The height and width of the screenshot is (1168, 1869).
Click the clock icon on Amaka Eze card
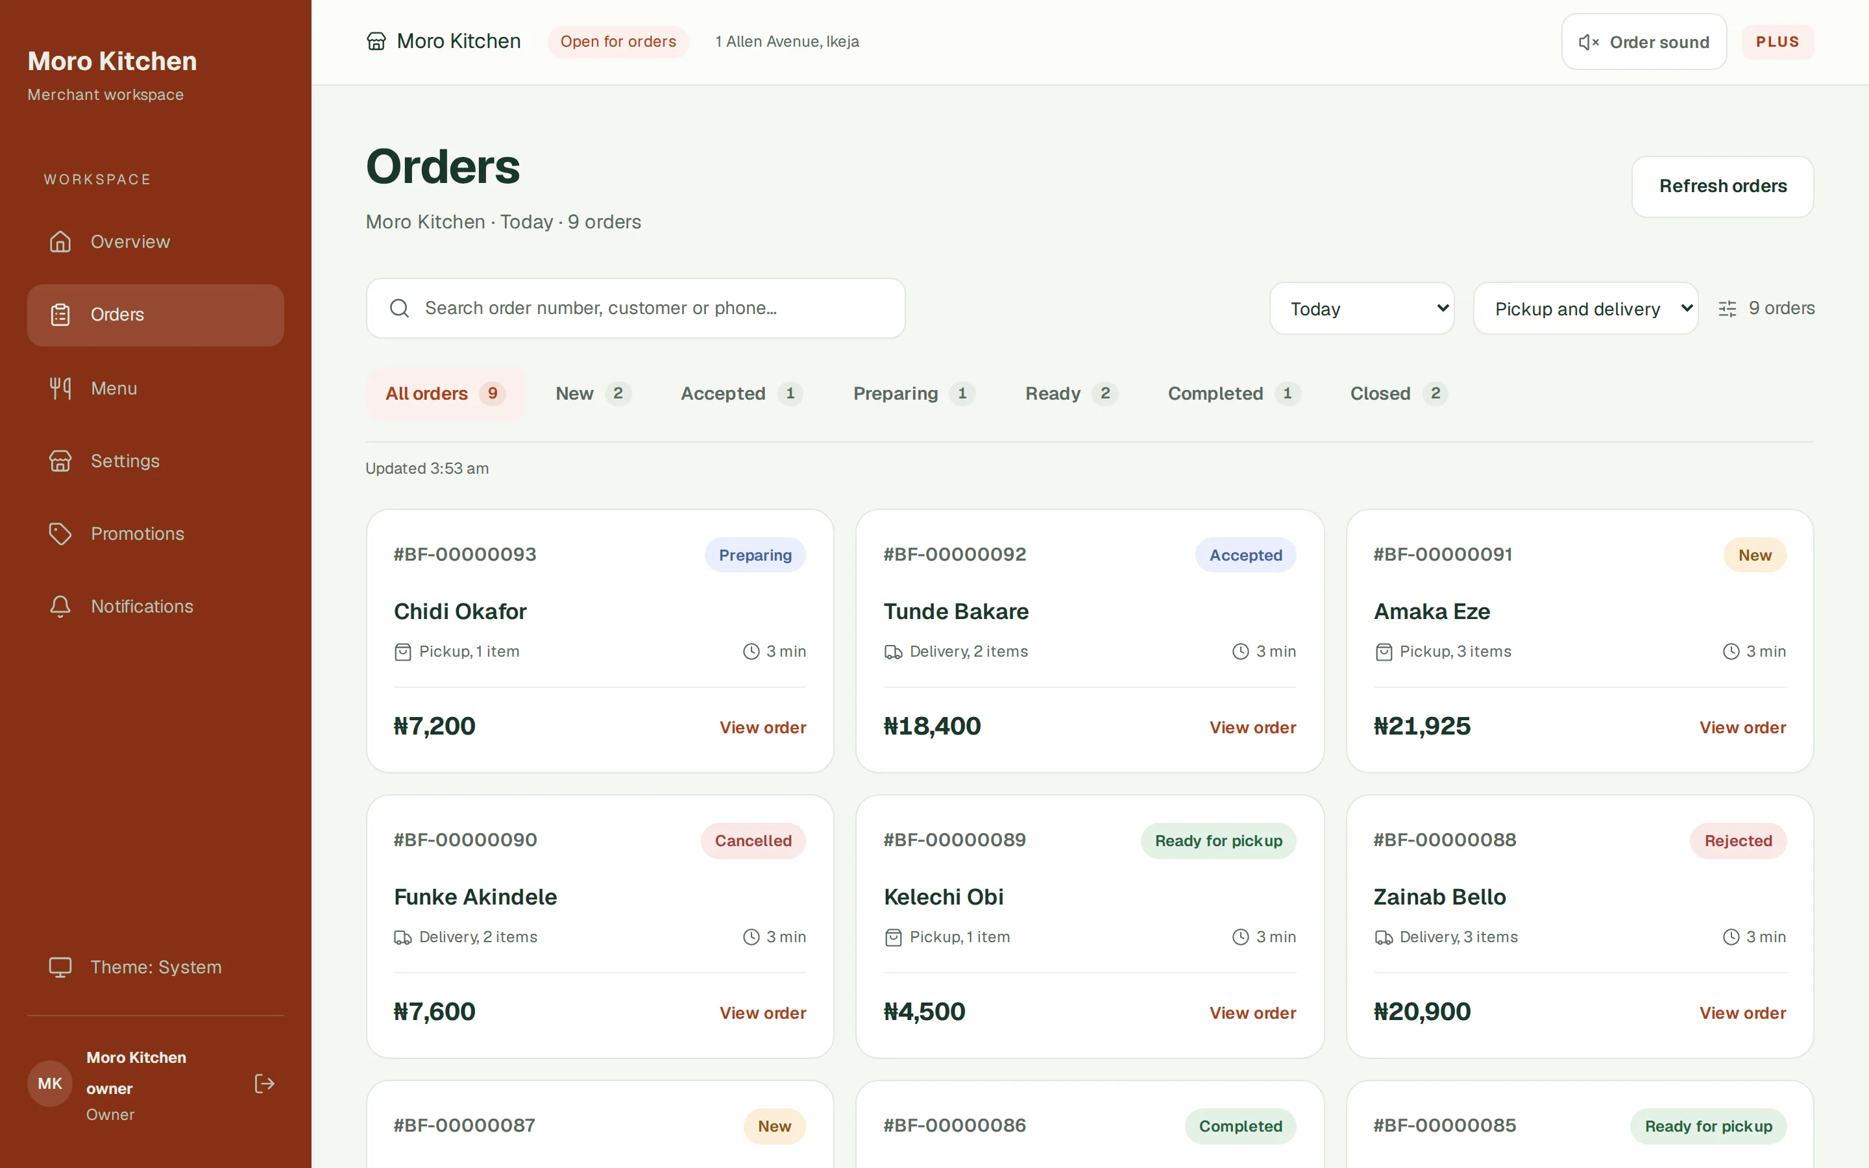coord(1731,651)
